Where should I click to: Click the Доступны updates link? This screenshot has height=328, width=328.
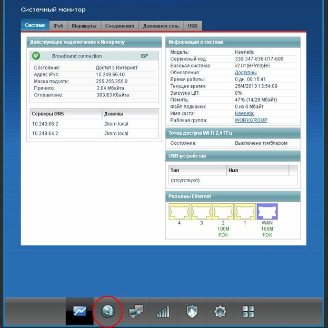point(245,72)
